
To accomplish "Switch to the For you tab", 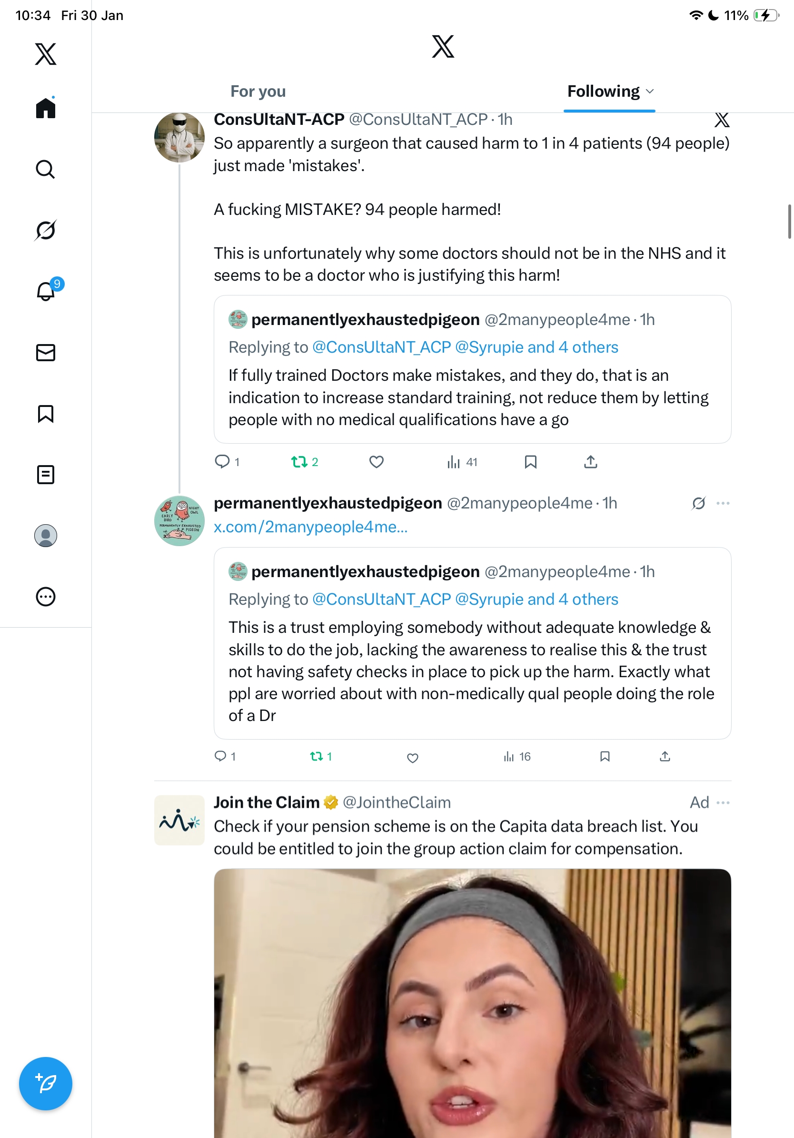I will click(x=258, y=91).
